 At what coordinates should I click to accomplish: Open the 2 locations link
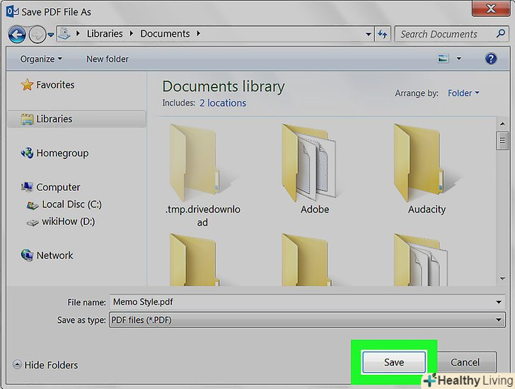coord(223,103)
